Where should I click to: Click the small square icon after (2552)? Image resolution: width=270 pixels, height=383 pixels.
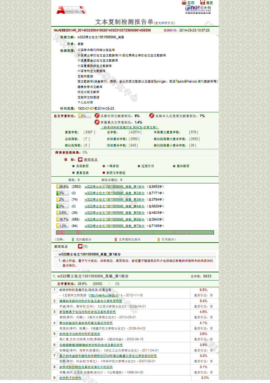point(109,284)
